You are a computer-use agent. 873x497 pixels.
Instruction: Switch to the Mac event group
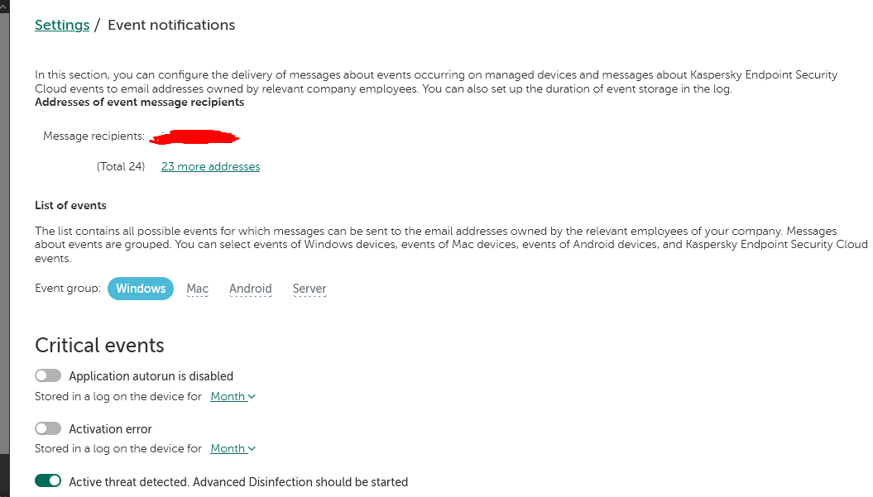198,289
